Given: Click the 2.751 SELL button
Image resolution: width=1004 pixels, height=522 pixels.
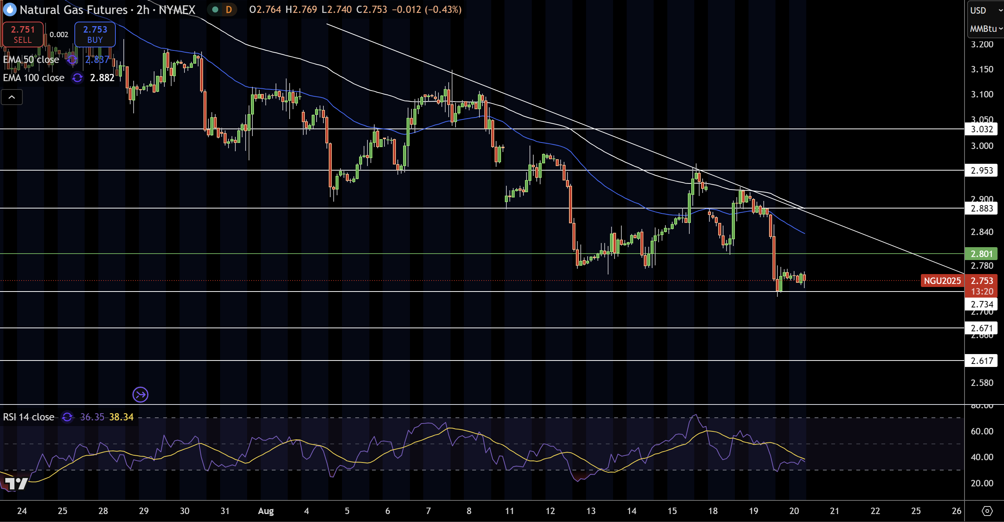Looking at the screenshot, I should (23, 34).
